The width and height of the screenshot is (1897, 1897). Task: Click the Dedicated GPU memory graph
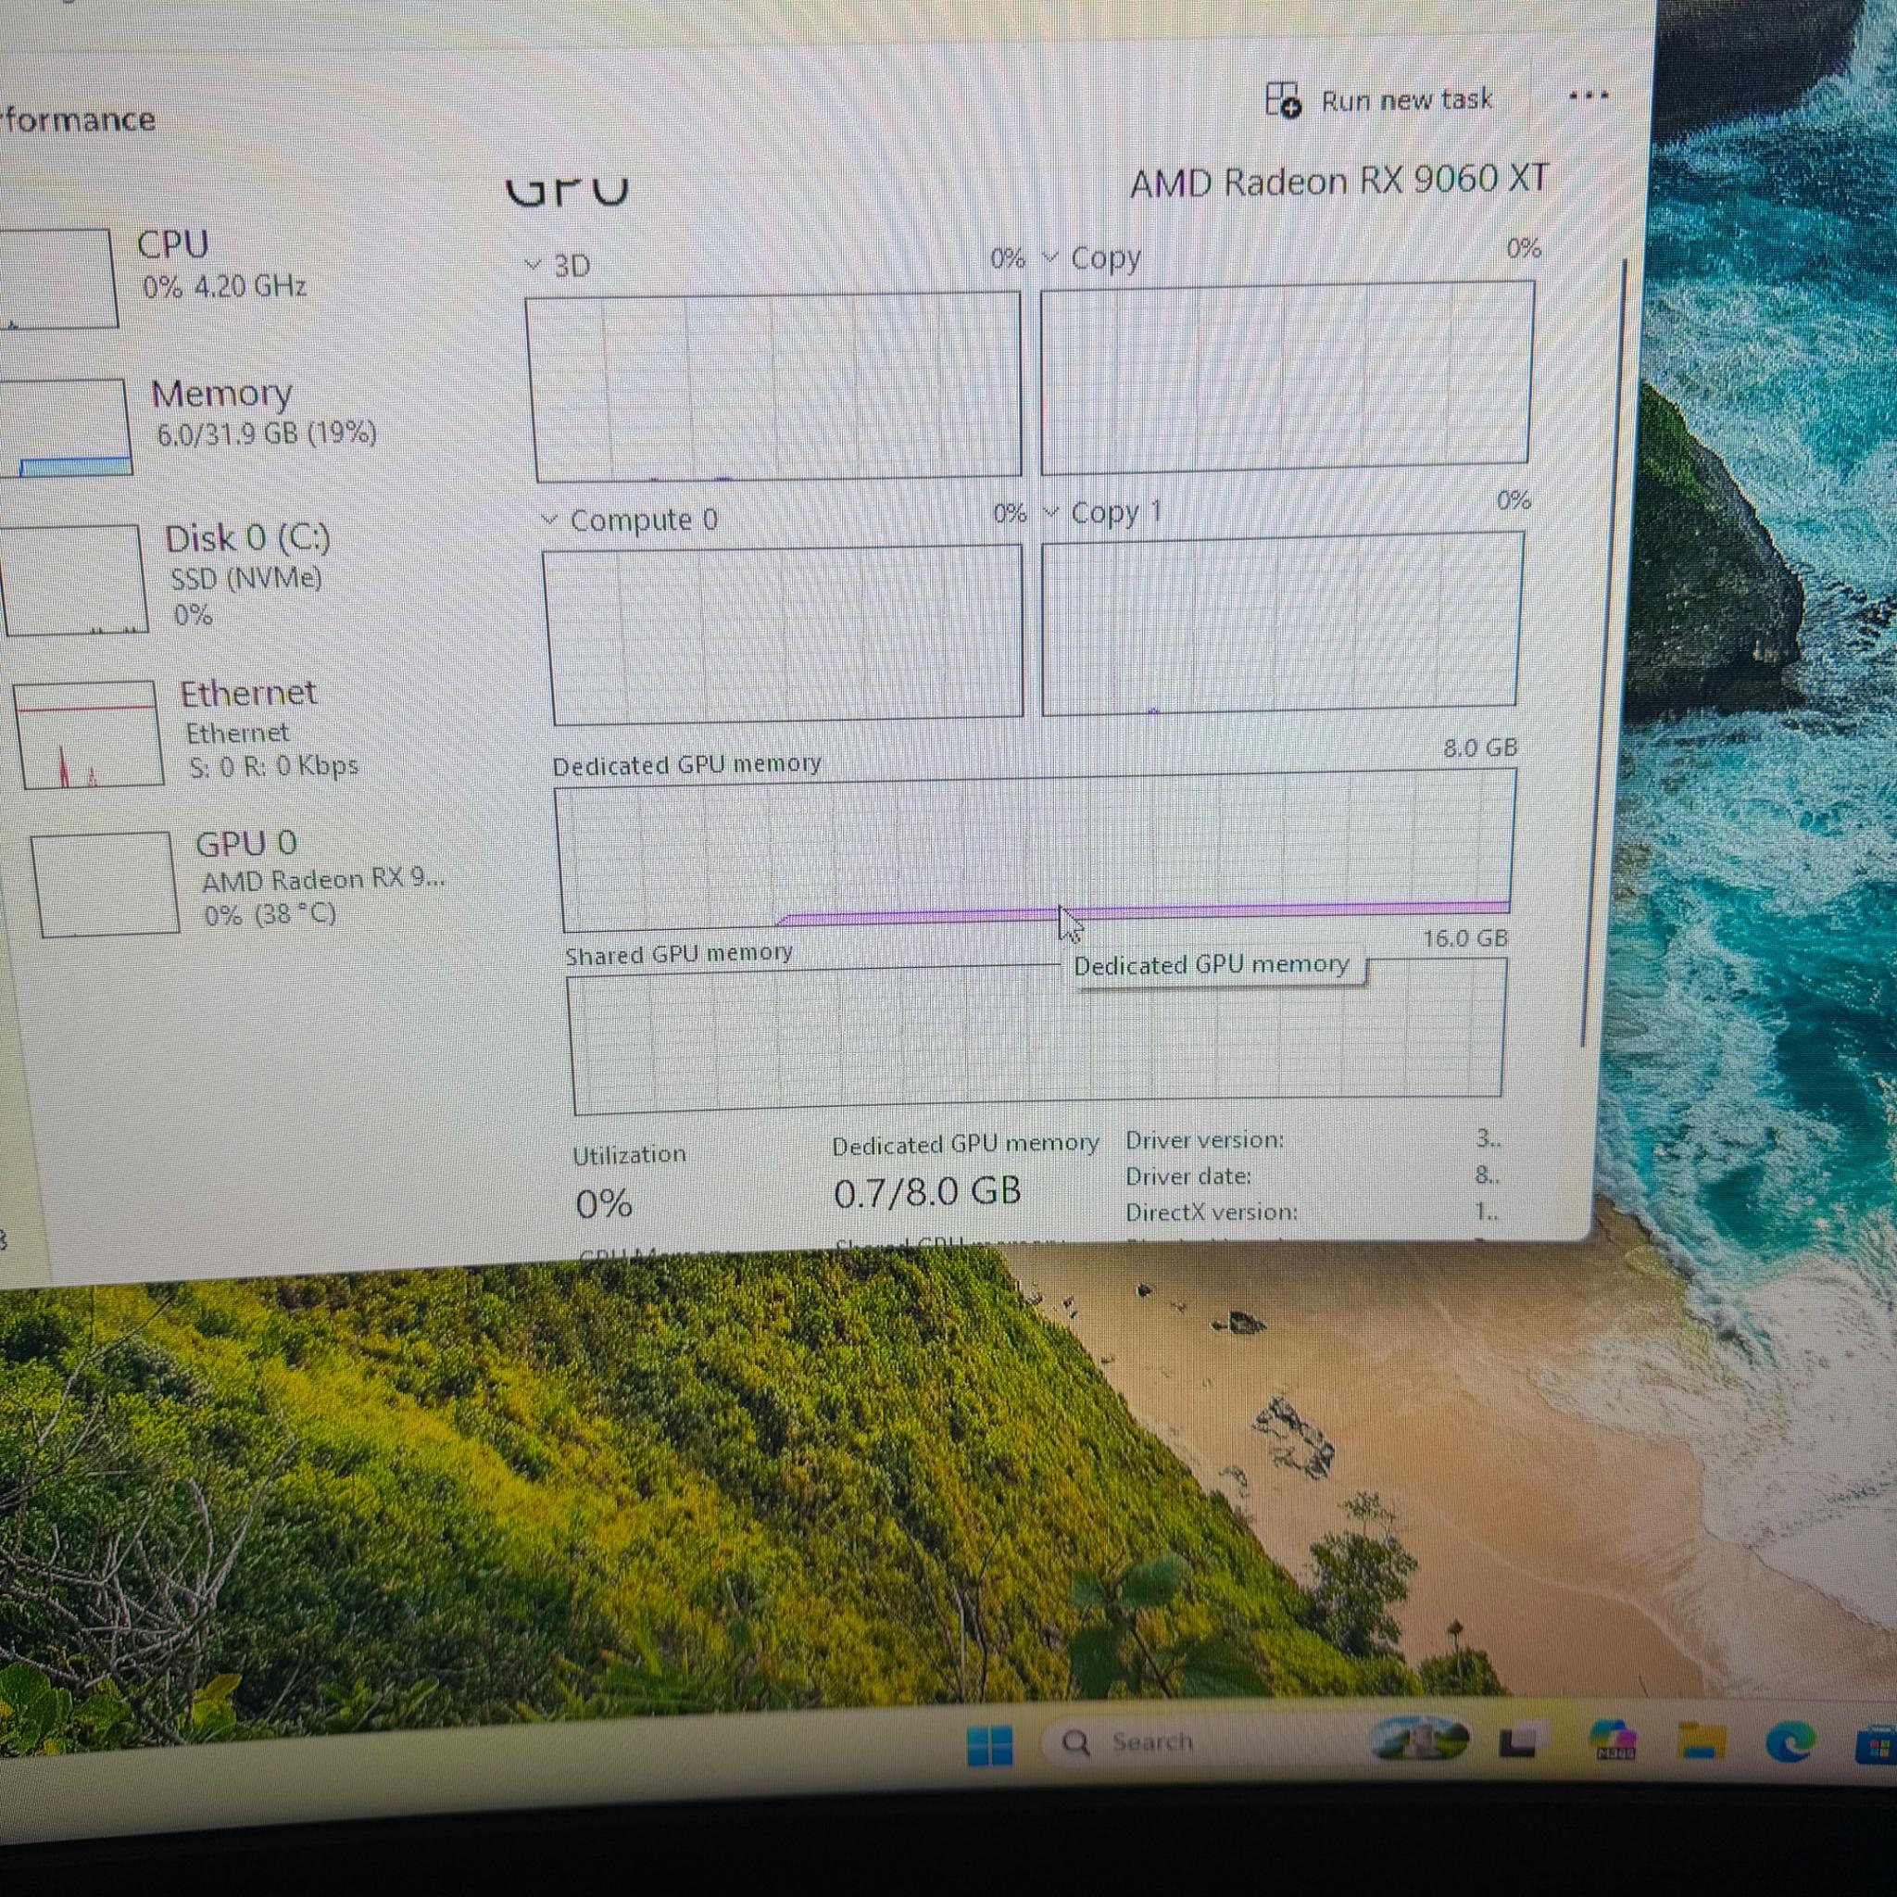pyautogui.click(x=1036, y=850)
